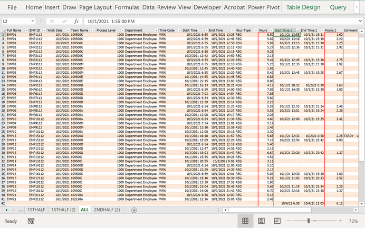Switch to the Data tab

click(x=148, y=7)
